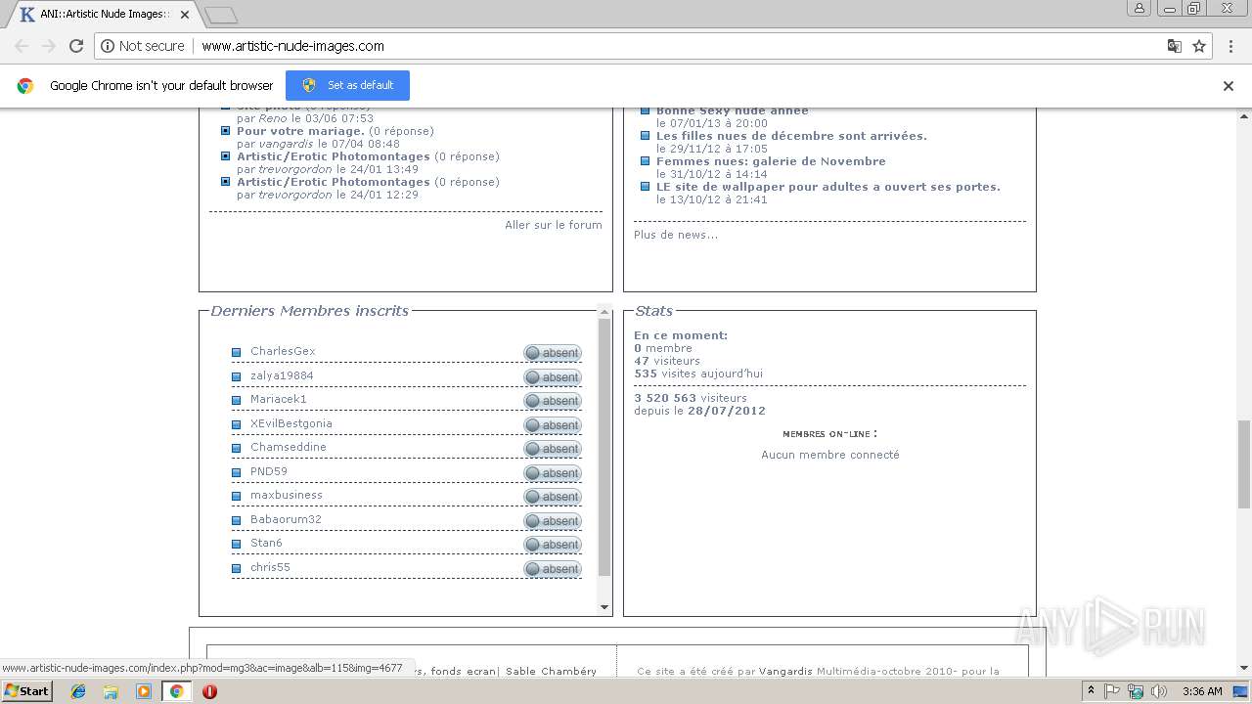
Task: Open the Chrome three-dot menu
Action: [1230, 46]
